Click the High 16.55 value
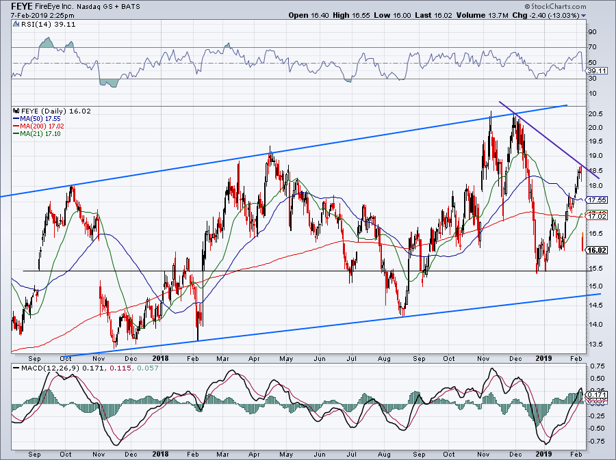 tap(351, 15)
